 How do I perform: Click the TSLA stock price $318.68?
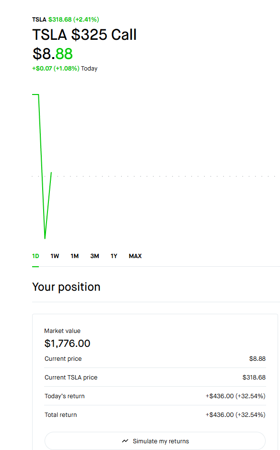pos(60,20)
